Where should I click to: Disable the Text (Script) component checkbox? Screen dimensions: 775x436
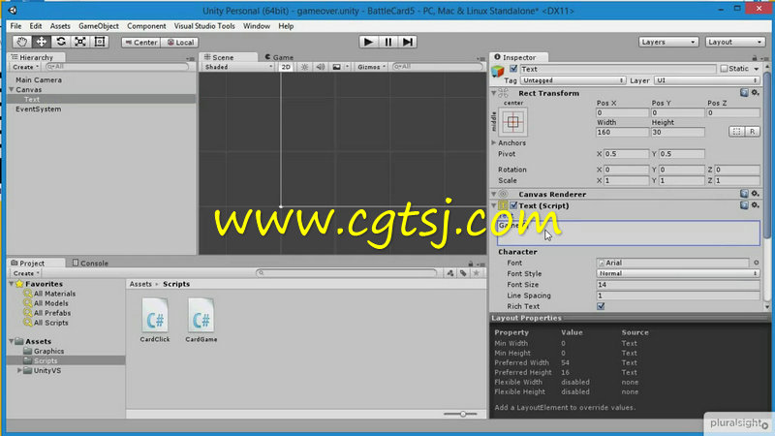[x=513, y=205]
